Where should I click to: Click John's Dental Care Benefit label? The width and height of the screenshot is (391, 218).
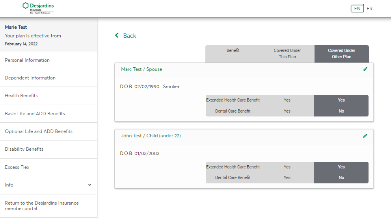[x=233, y=177]
